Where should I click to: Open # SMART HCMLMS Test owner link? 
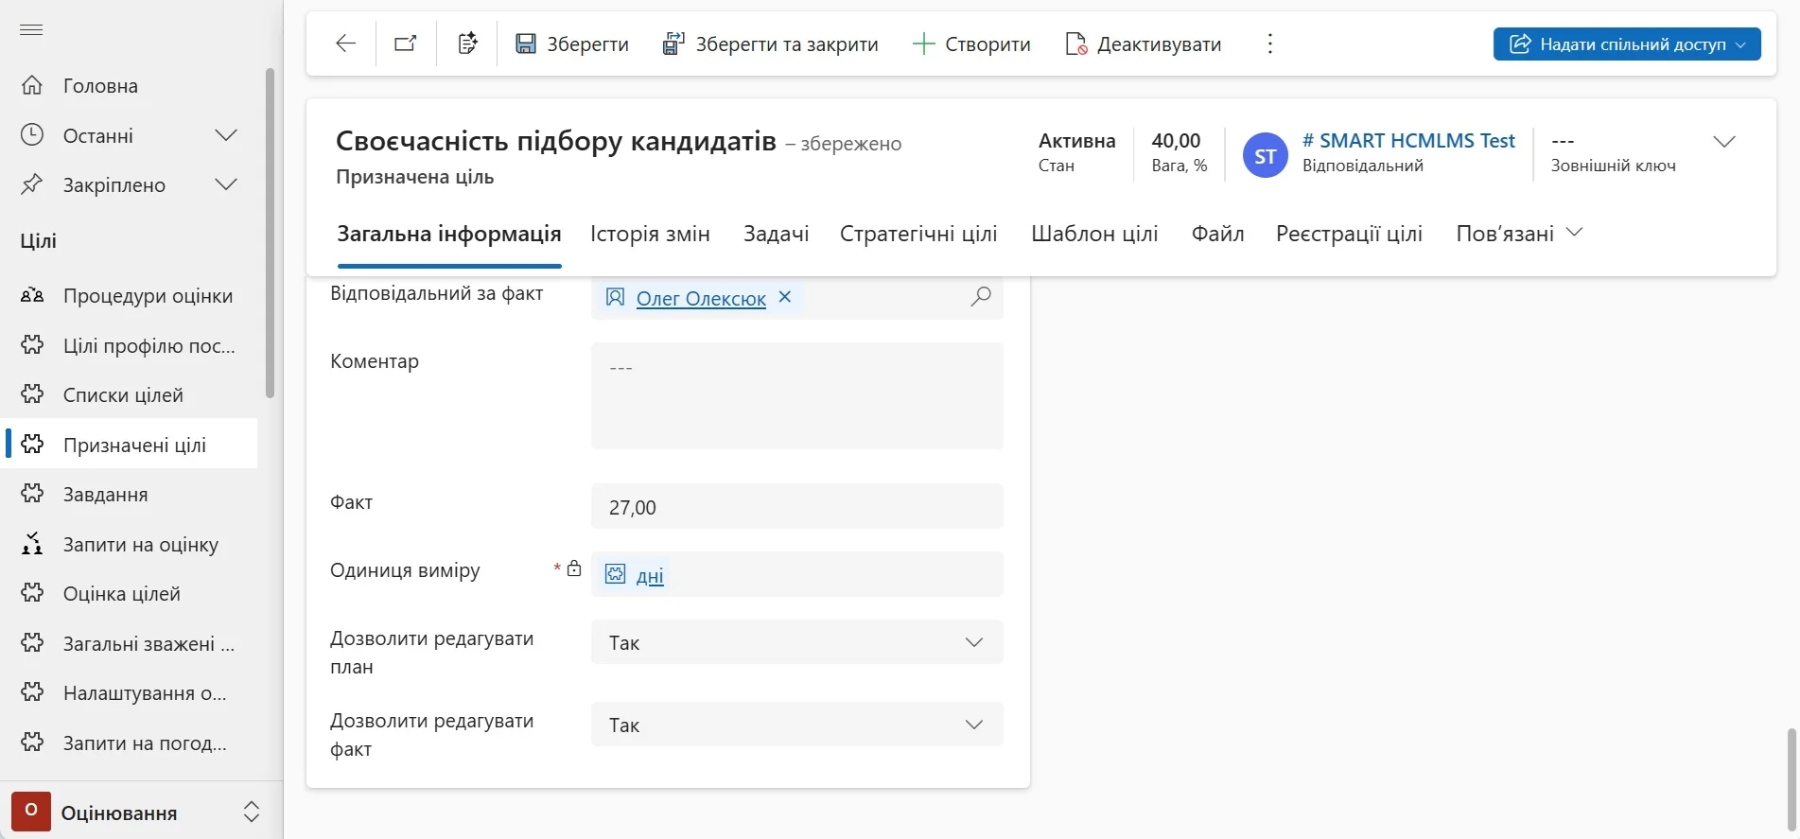tap(1408, 141)
